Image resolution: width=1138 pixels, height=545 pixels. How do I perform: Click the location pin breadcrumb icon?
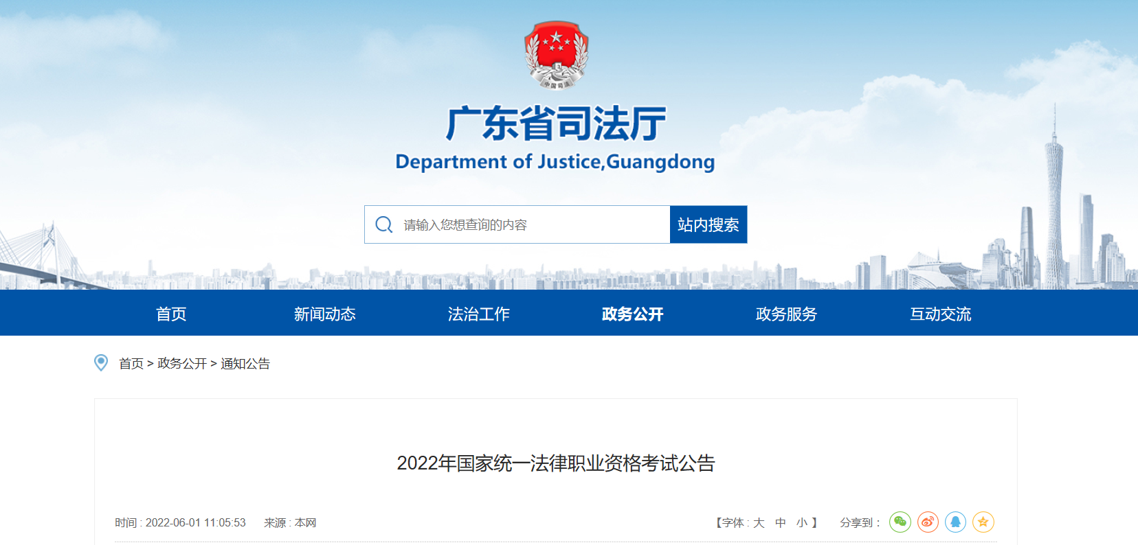101,362
